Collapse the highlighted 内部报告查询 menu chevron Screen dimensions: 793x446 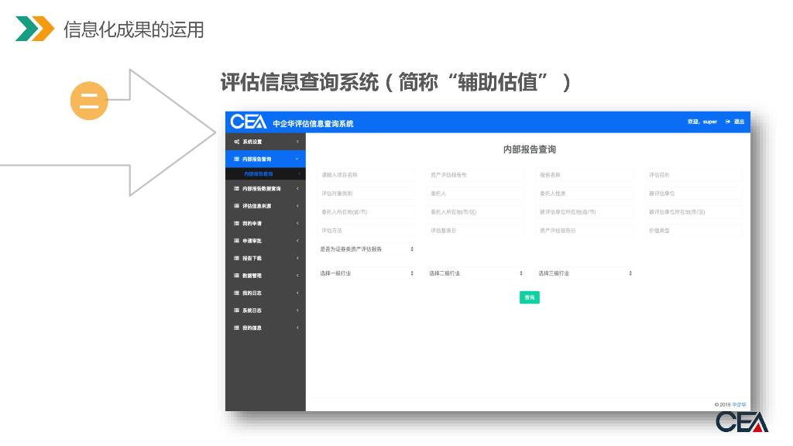tap(297, 159)
